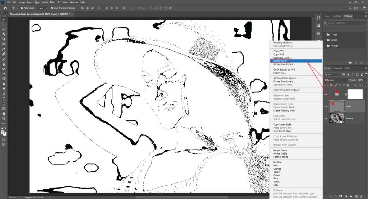Open the Adjustments panel icon

click(318, 26)
